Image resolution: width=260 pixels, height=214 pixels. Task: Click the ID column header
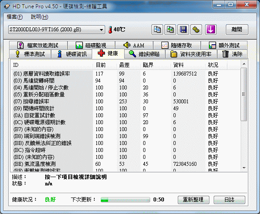(x=51, y=65)
